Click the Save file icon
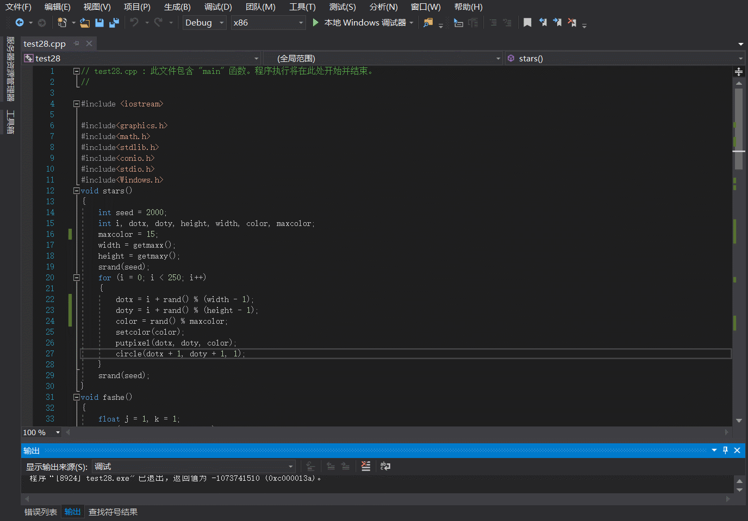The height and width of the screenshot is (521, 748). pyautogui.click(x=99, y=23)
